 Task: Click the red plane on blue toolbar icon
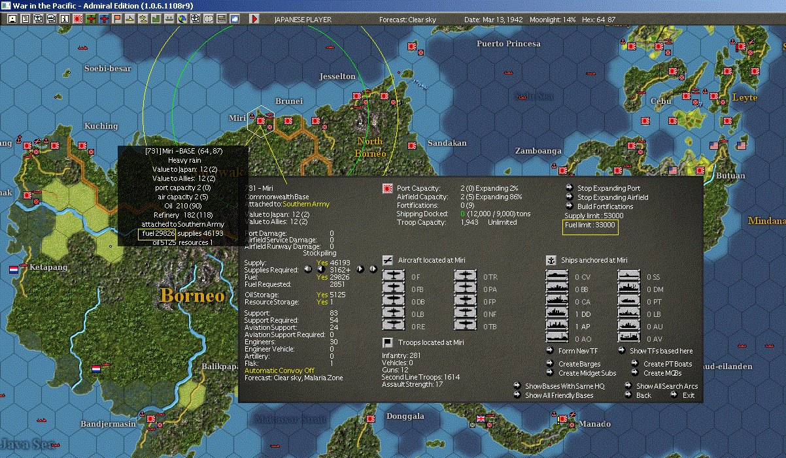103,20
